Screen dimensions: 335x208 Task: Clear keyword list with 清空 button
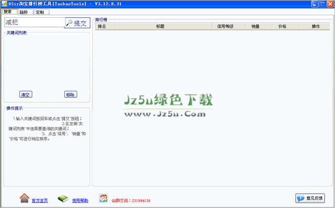click(25, 95)
